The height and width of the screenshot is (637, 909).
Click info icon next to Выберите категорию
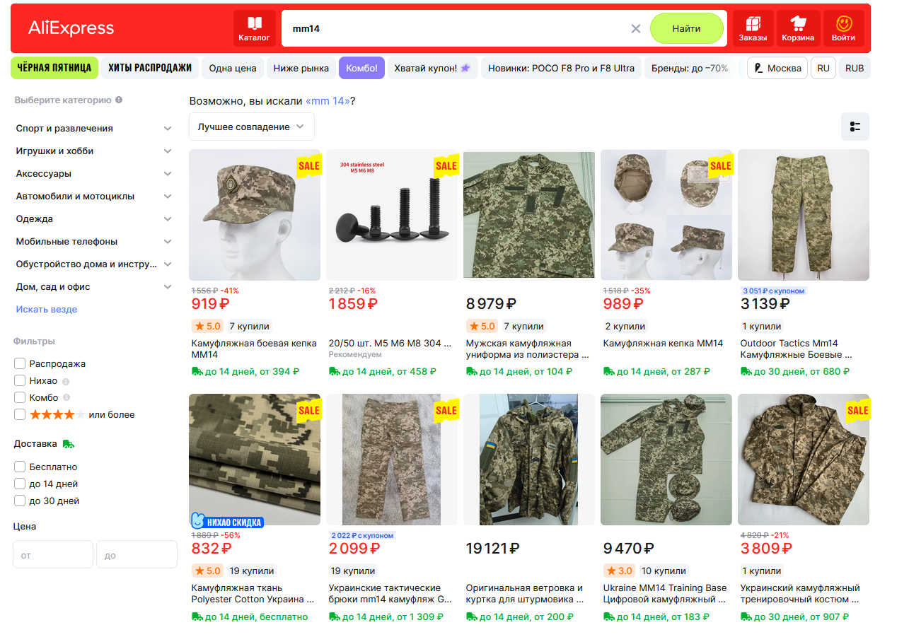pos(119,100)
